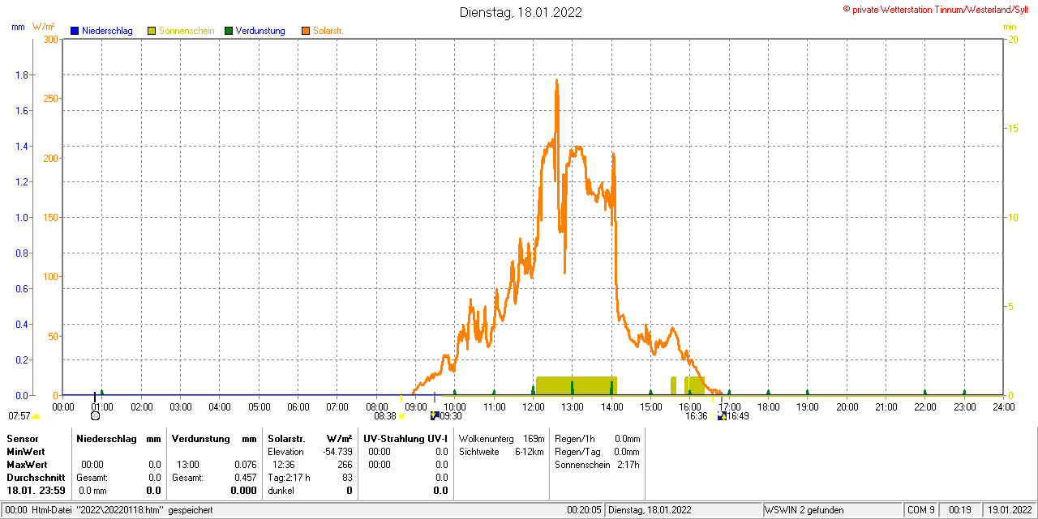This screenshot has height=519, width=1038.
Task: Click the orange Solarstr. legend swatch
Action: click(x=306, y=31)
